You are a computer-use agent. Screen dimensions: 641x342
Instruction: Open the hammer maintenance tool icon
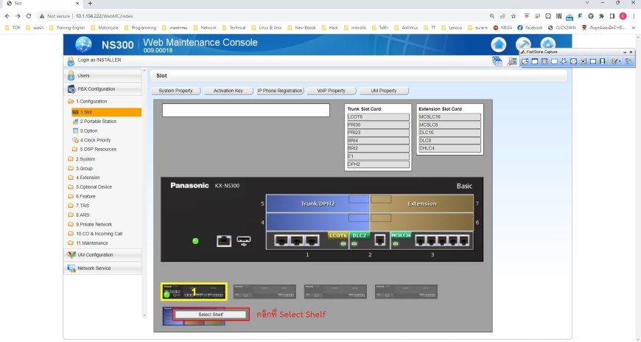pos(523,44)
